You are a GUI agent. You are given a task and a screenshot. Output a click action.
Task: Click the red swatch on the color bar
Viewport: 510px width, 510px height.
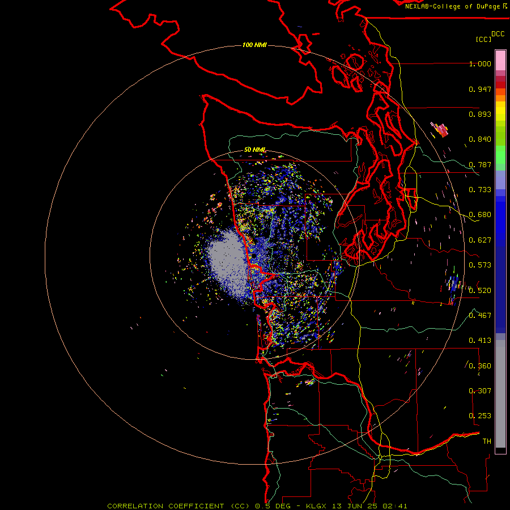(x=500, y=85)
